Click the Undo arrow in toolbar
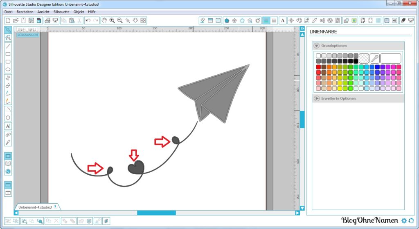 coord(88,20)
